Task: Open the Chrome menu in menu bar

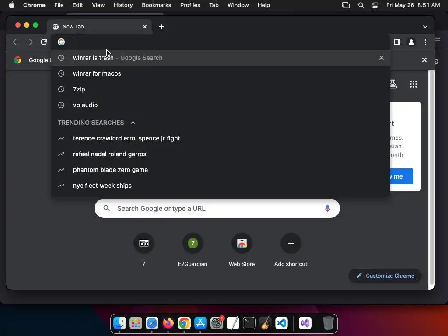Action: point(34,5)
